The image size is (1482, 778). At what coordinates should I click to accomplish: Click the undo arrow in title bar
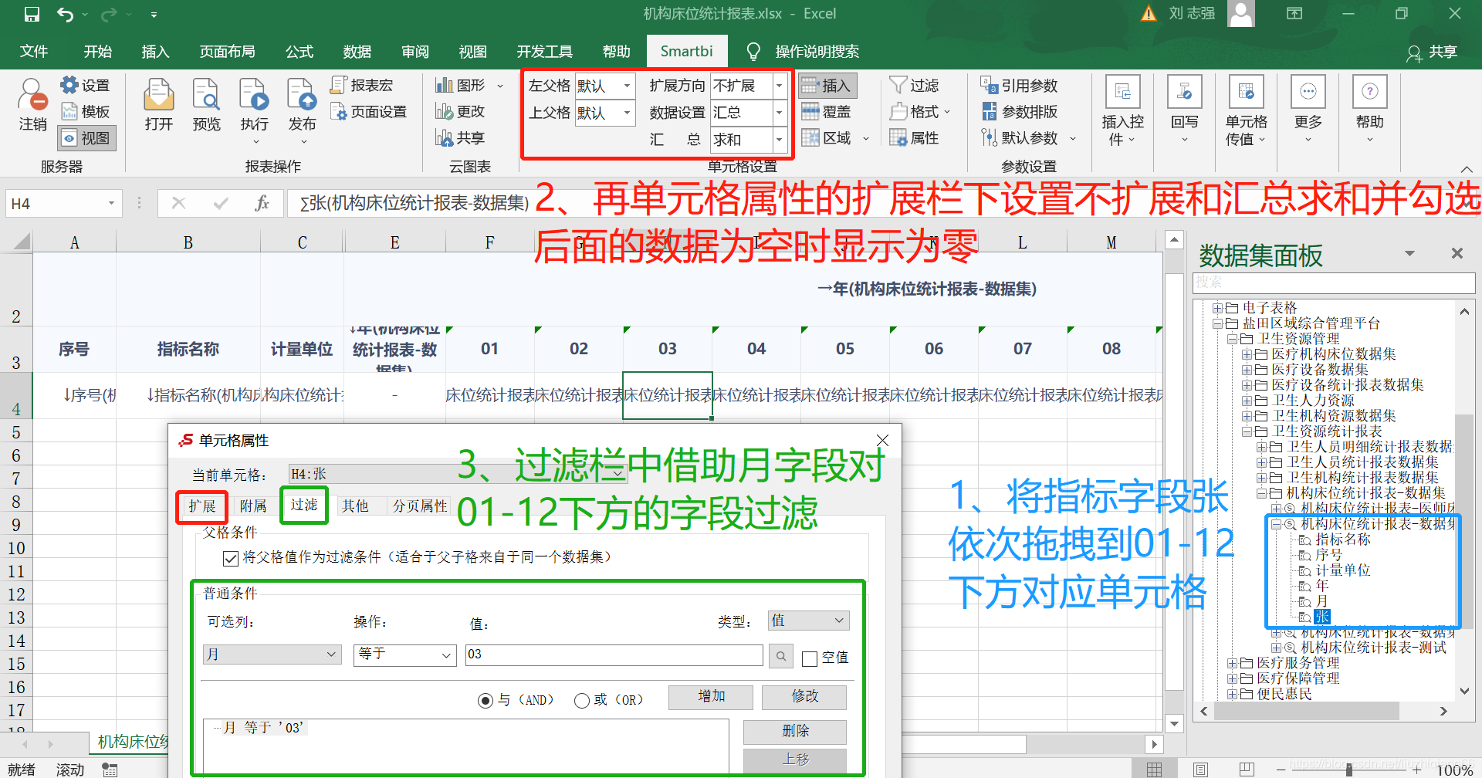(x=65, y=14)
